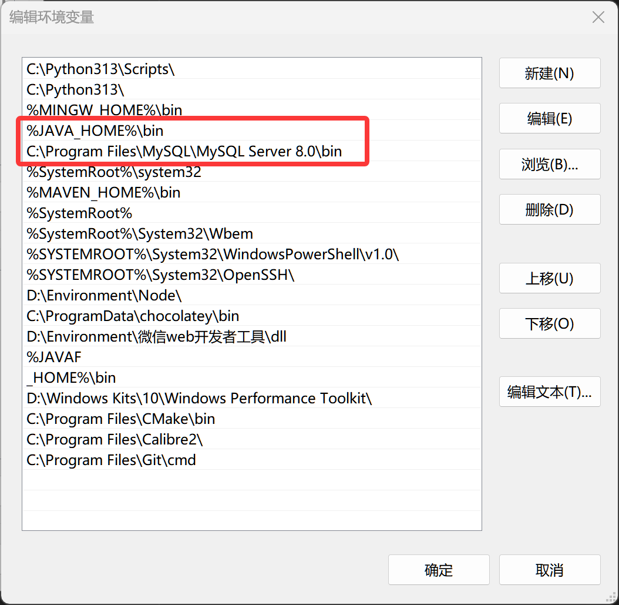Click the 删除(D) button
The width and height of the screenshot is (619, 605).
click(550, 209)
